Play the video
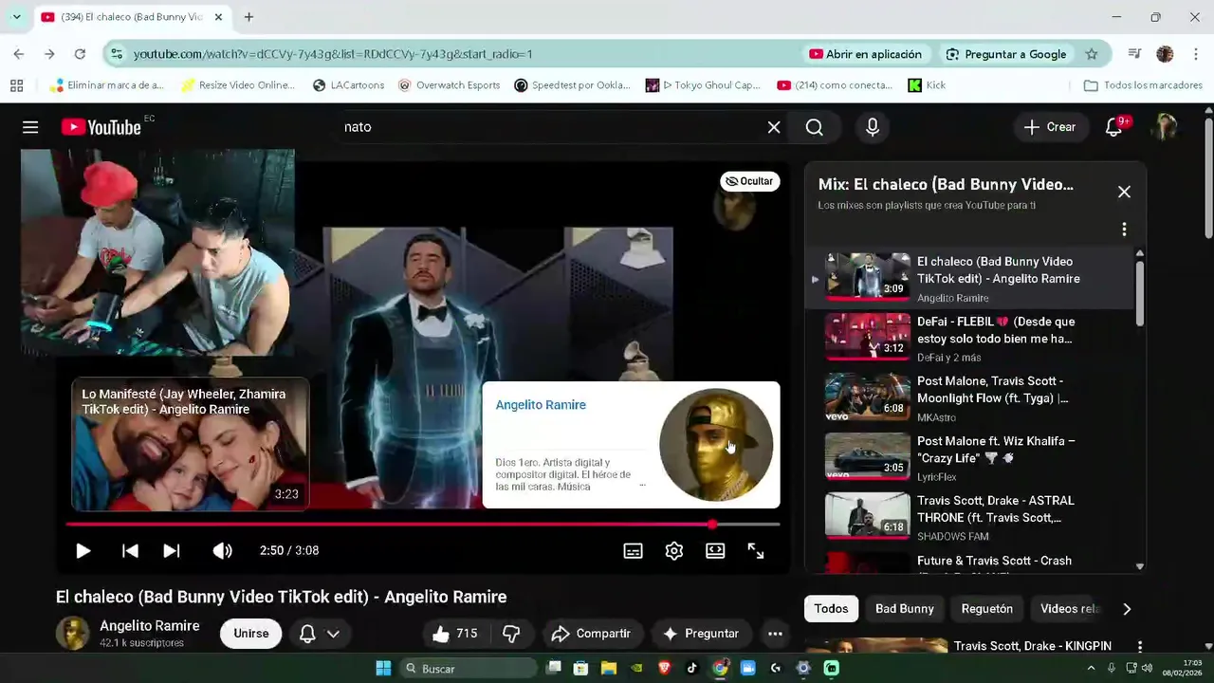 coord(83,550)
